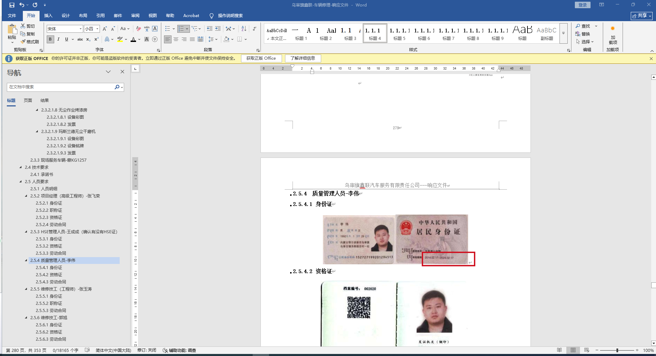This screenshot has height=356, width=656.
Task: Center-align the paragraph text
Action: point(176,40)
